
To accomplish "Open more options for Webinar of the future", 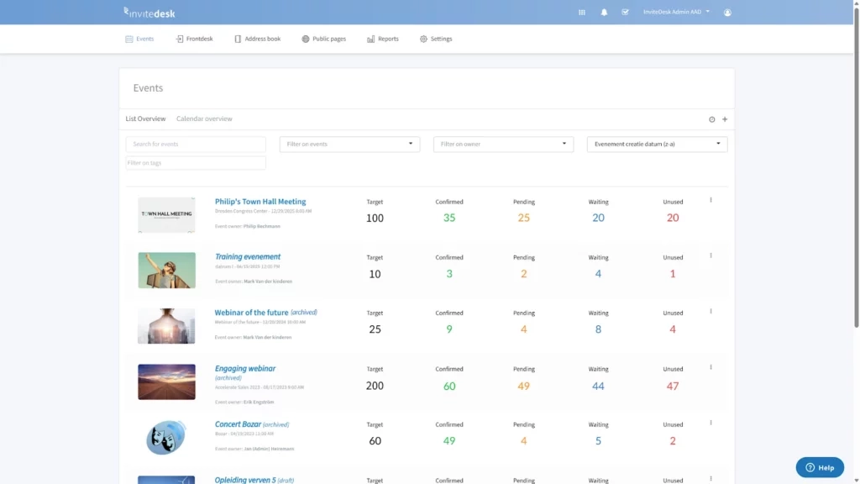I will (711, 311).
